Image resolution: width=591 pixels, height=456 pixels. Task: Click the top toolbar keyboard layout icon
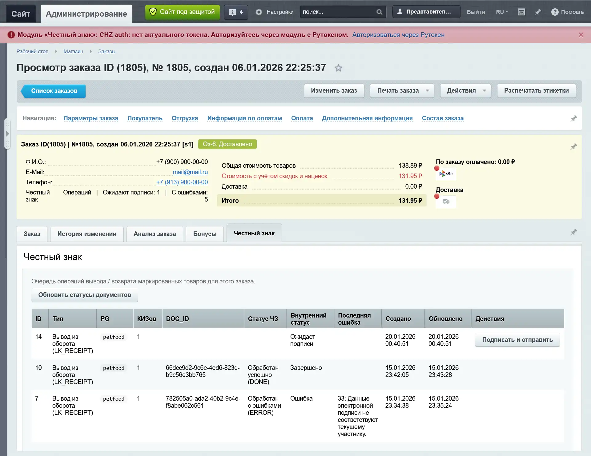point(521,12)
